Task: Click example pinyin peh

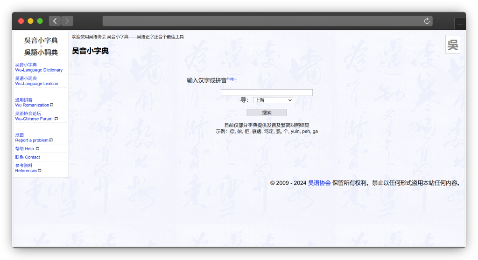Action: [x=306, y=132]
